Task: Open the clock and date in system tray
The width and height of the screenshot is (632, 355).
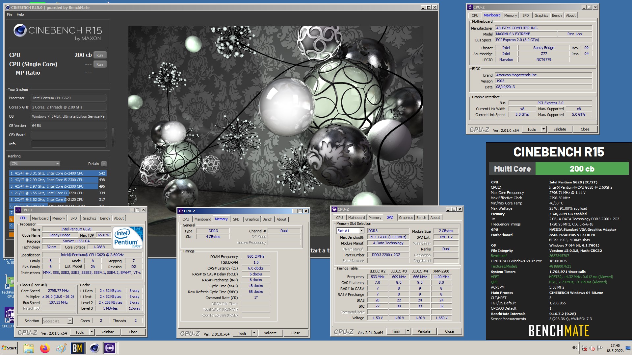Action: point(615,348)
